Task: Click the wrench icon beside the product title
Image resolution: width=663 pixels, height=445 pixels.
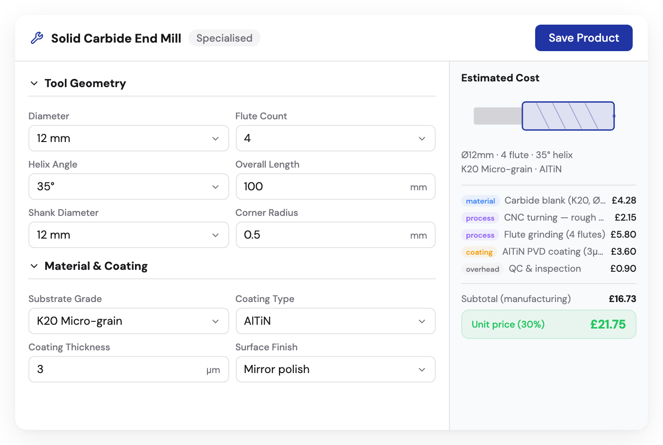Action: coord(37,38)
